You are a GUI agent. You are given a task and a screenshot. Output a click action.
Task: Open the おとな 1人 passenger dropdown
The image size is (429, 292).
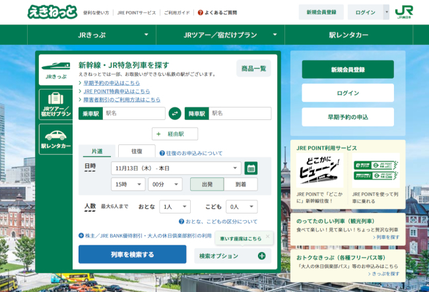coord(174,207)
